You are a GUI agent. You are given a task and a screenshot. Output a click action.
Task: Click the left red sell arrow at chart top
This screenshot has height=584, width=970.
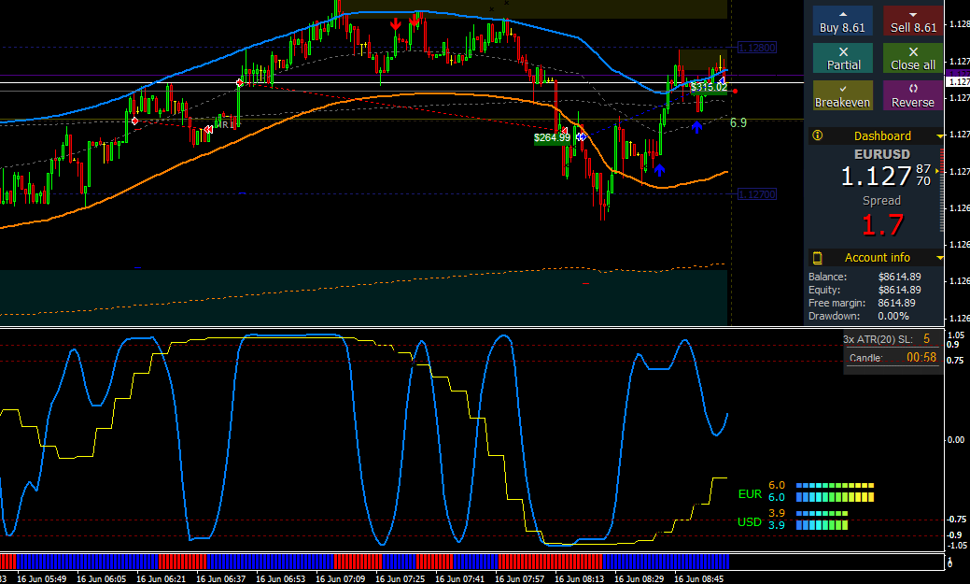pyautogui.click(x=395, y=24)
